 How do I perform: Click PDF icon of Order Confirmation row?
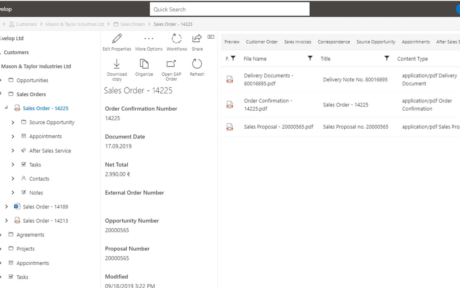(x=230, y=105)
